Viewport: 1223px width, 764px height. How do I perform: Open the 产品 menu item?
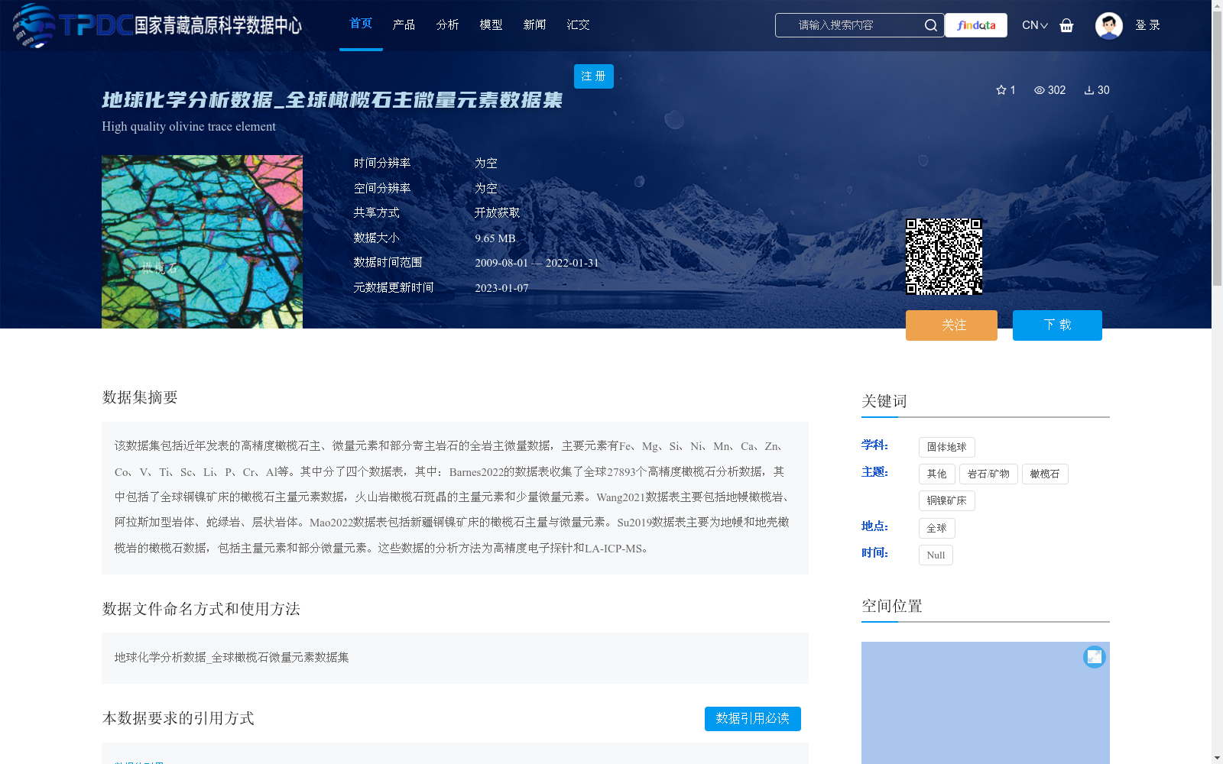tap(404, 25)
